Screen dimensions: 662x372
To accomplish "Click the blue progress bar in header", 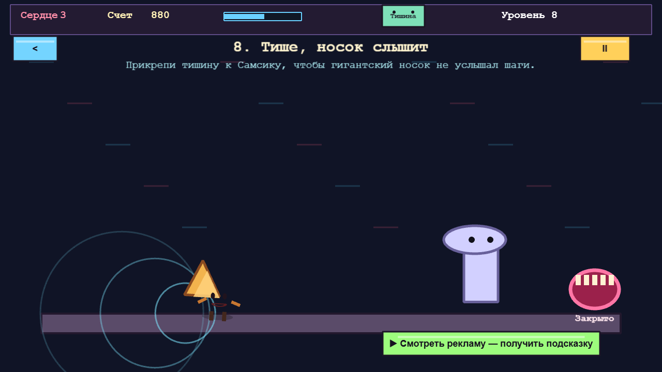I will click(263, 17).
